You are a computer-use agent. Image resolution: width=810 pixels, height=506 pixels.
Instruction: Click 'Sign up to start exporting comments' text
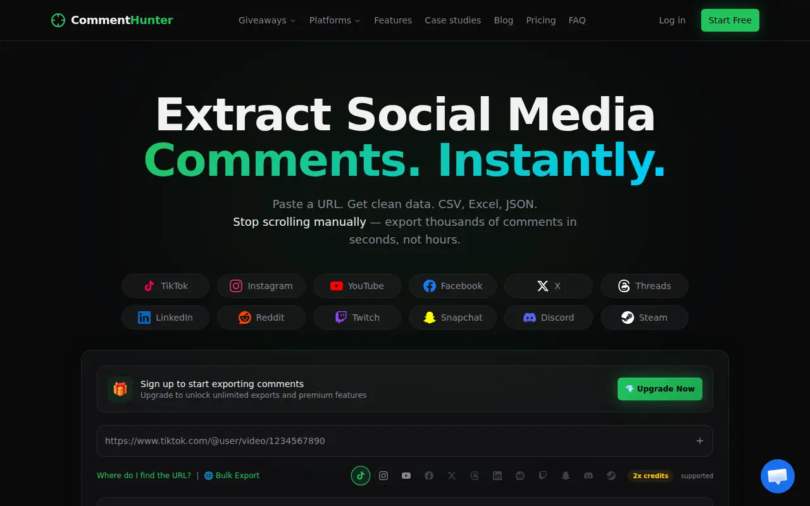222,384
